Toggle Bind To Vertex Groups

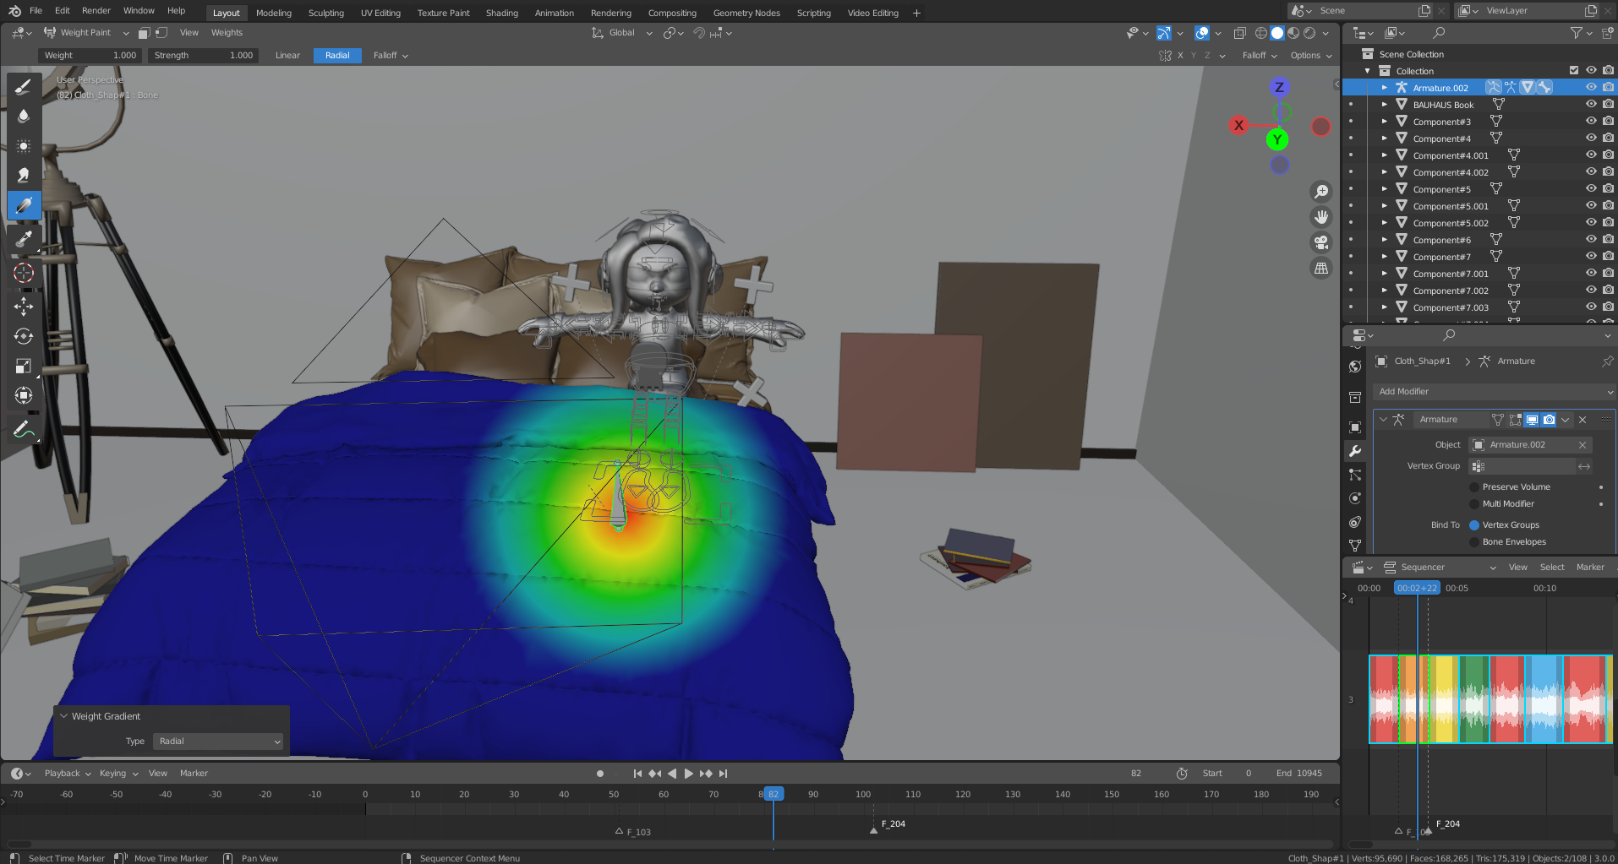(x=1474, y=525)
